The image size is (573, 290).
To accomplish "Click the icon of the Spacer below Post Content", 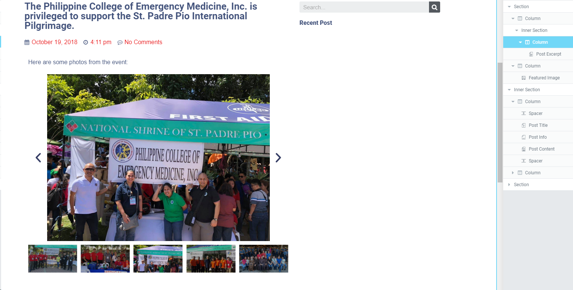I will tap(524, 161).
